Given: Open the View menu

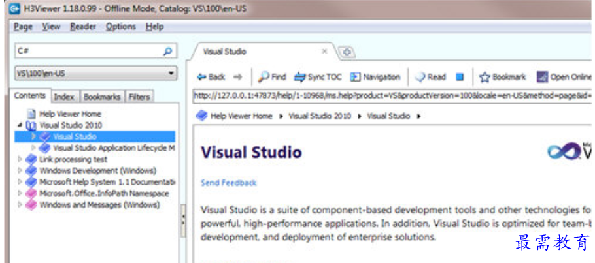Looking at the screenshot, I should (51, 27).
